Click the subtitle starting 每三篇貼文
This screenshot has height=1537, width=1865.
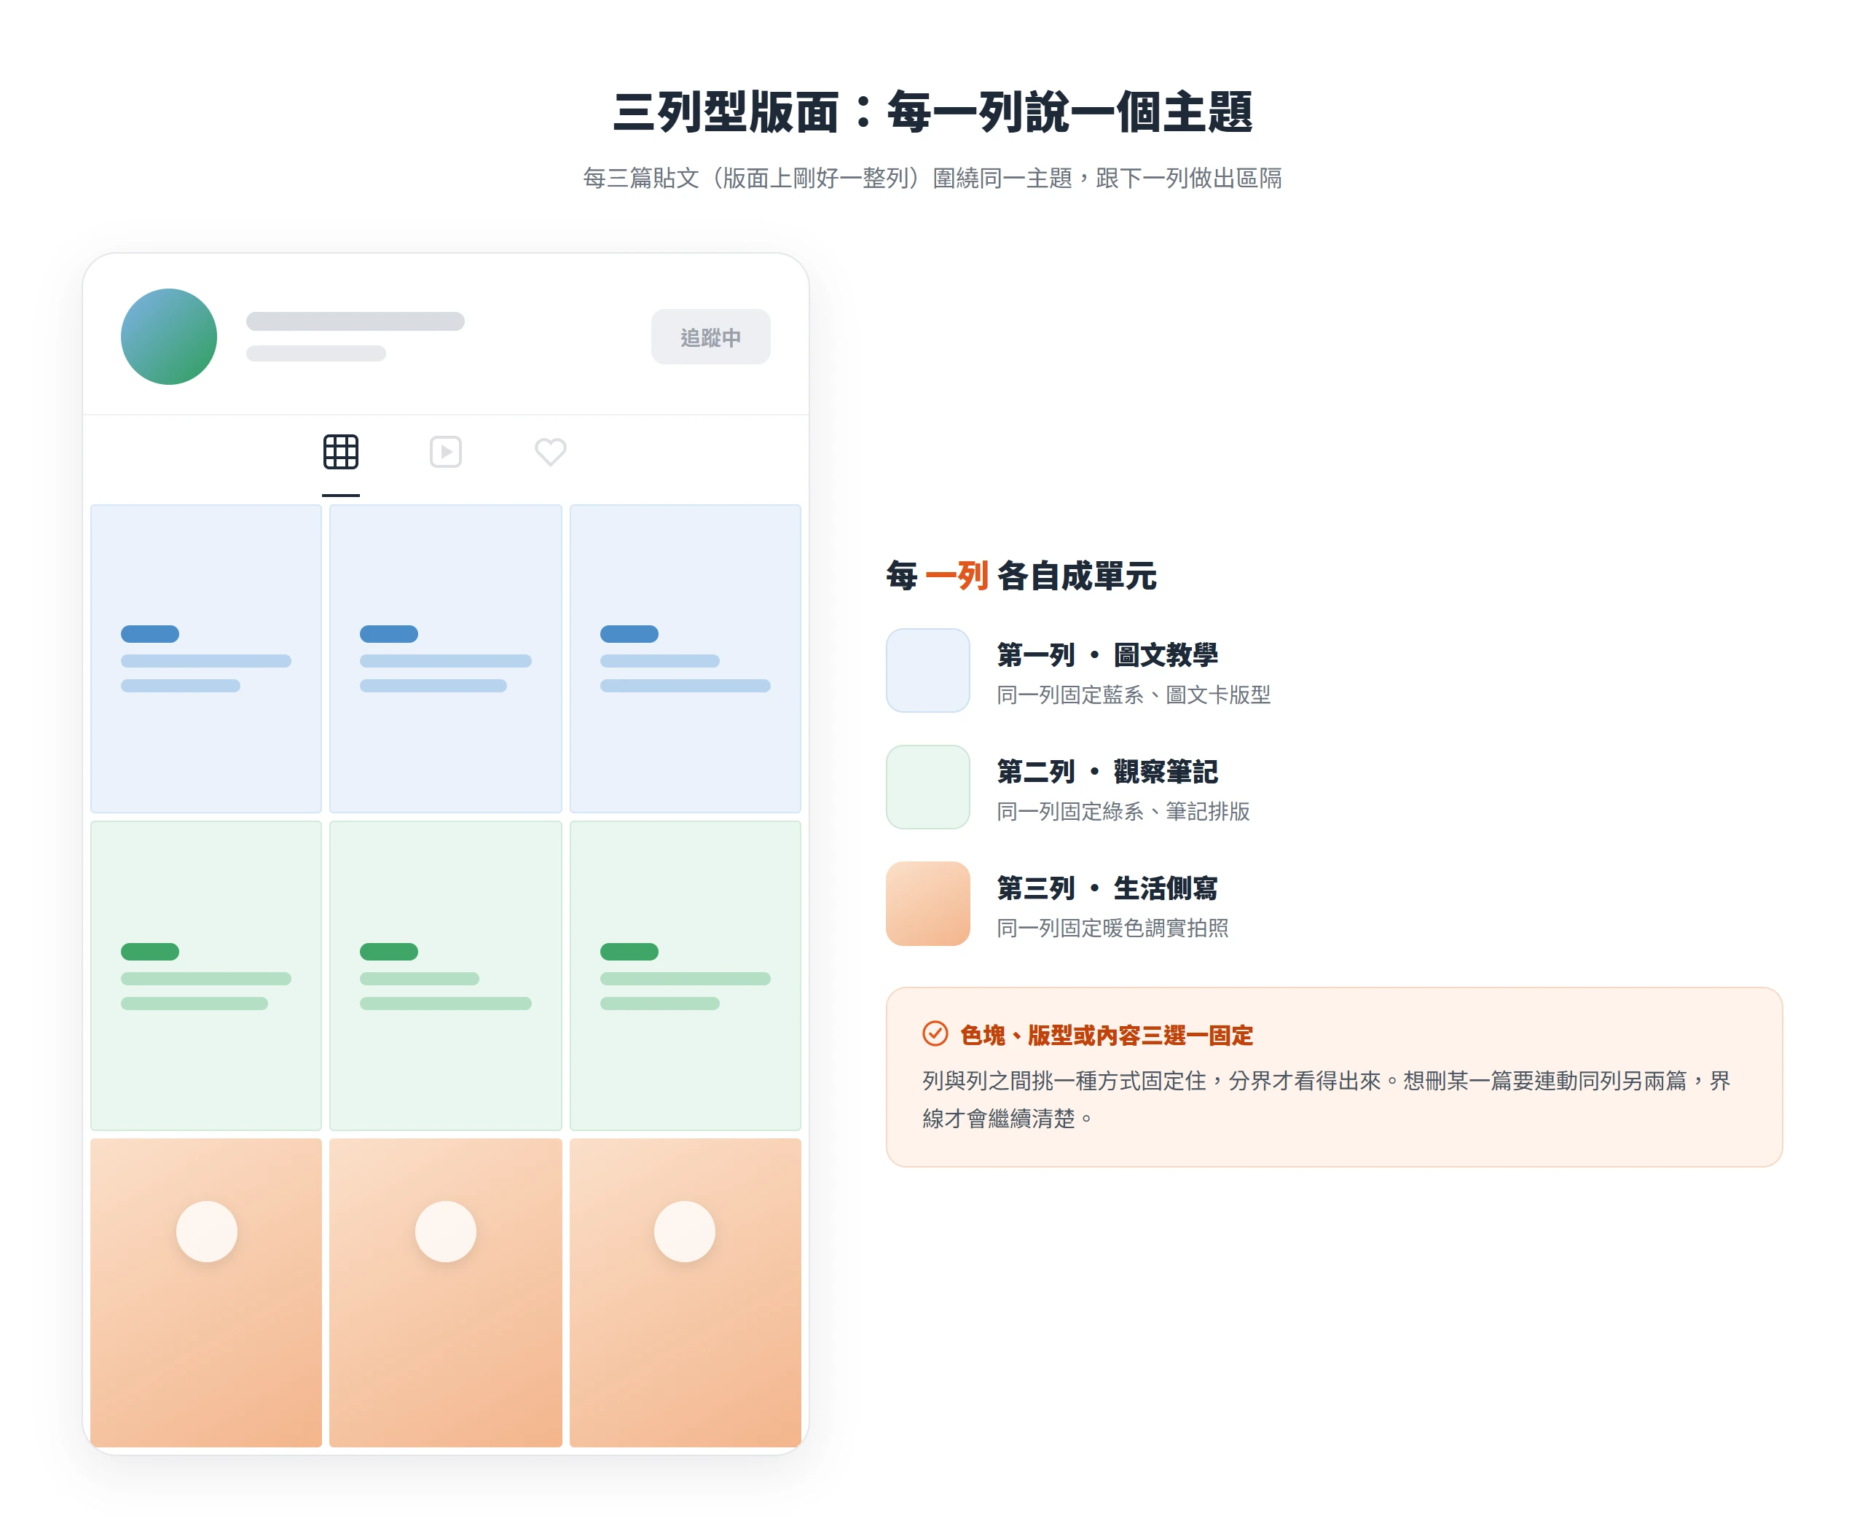[932, 178]
